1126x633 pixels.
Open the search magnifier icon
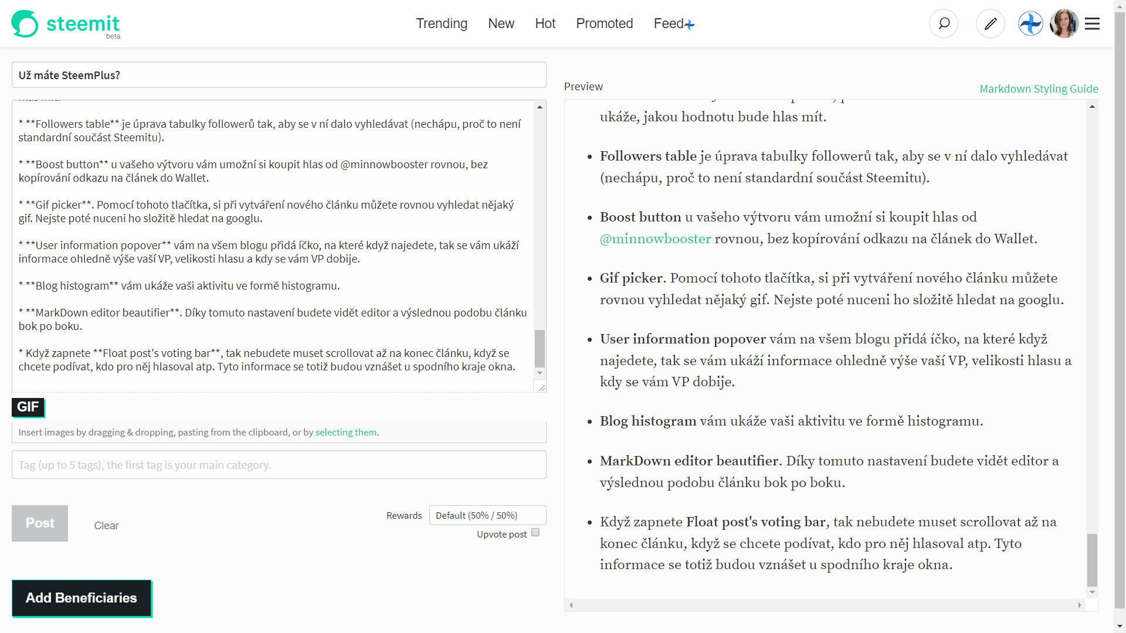point(944,23)
